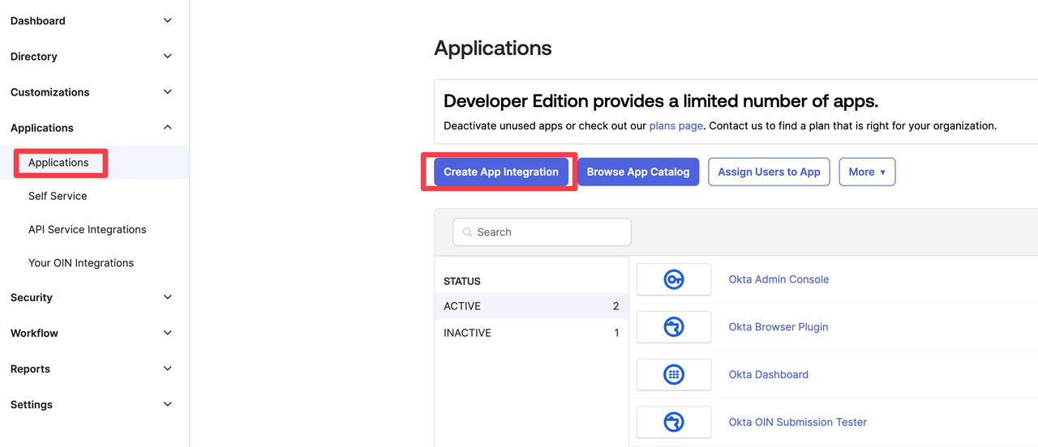Open the Okta Dashboard link
1038x447 pixels.
point(769,374)
